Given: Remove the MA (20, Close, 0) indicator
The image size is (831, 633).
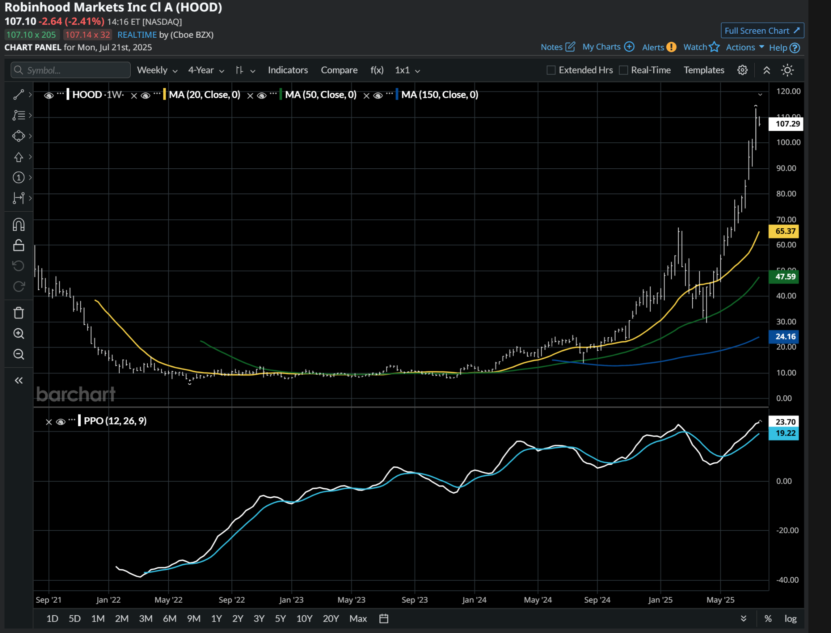Looking at the screenshot, I should click(x=134, y=96).
